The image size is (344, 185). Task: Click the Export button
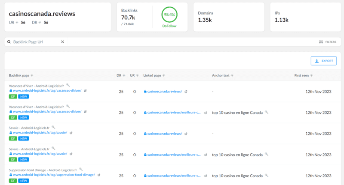(324, 61)
